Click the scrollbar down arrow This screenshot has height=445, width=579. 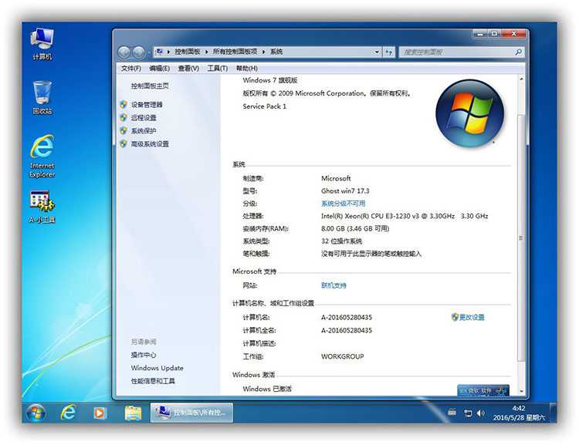point(521,392)
